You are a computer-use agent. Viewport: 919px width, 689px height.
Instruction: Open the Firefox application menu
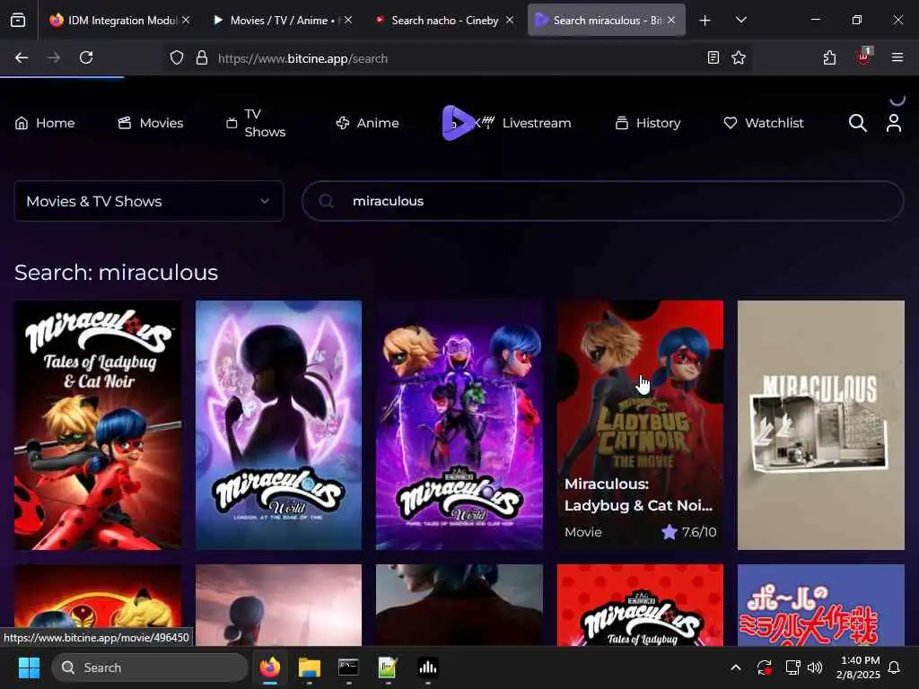pyautogui.click(x=897, y=57)
